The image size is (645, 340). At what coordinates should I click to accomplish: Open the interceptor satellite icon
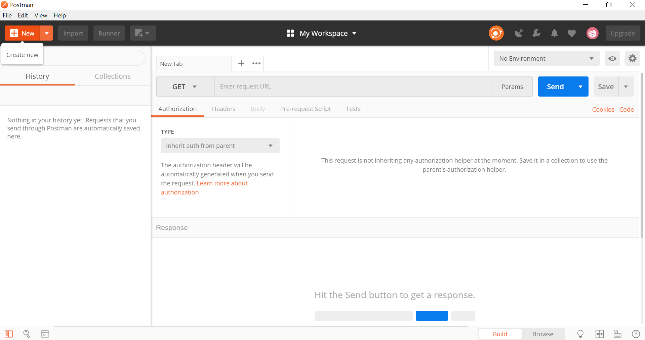(519, 33)
